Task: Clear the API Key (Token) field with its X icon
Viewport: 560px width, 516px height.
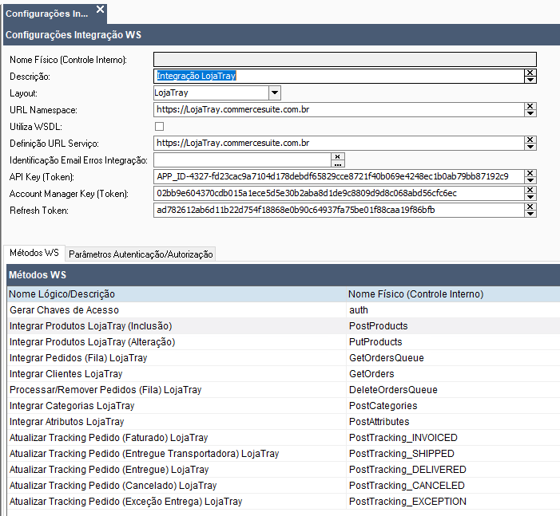Action: click(530, 173)
